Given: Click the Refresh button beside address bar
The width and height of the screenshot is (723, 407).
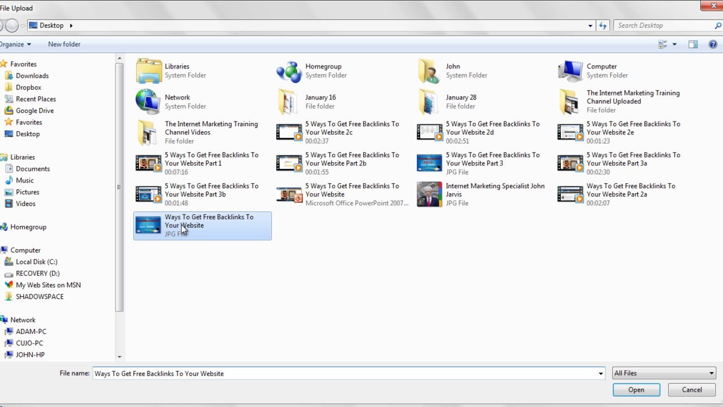Looking at the screenshot, I should (x=603, y=25).
